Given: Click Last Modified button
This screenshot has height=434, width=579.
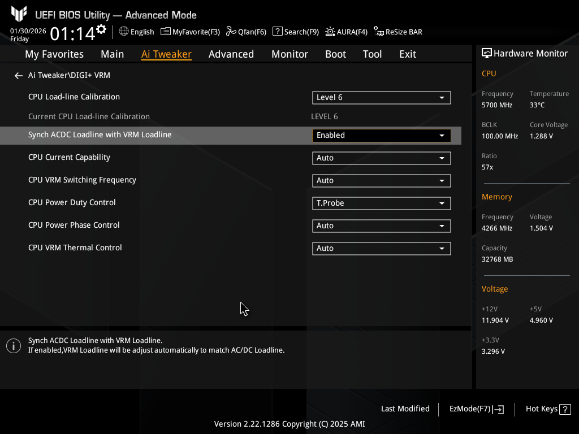Looking at the screenshot, I should coord(405,409).
